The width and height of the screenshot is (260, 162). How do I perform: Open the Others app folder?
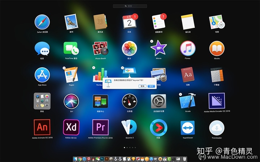42,101
